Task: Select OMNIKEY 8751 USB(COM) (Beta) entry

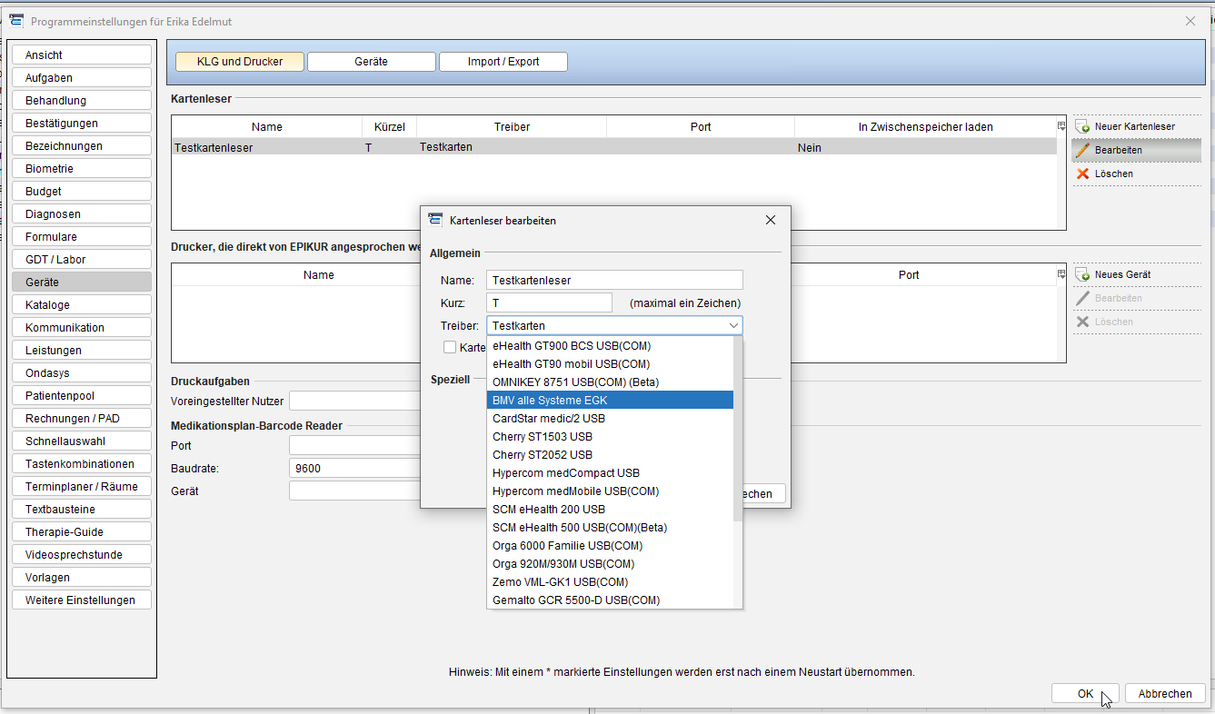Action: click(x=610, y=382)
